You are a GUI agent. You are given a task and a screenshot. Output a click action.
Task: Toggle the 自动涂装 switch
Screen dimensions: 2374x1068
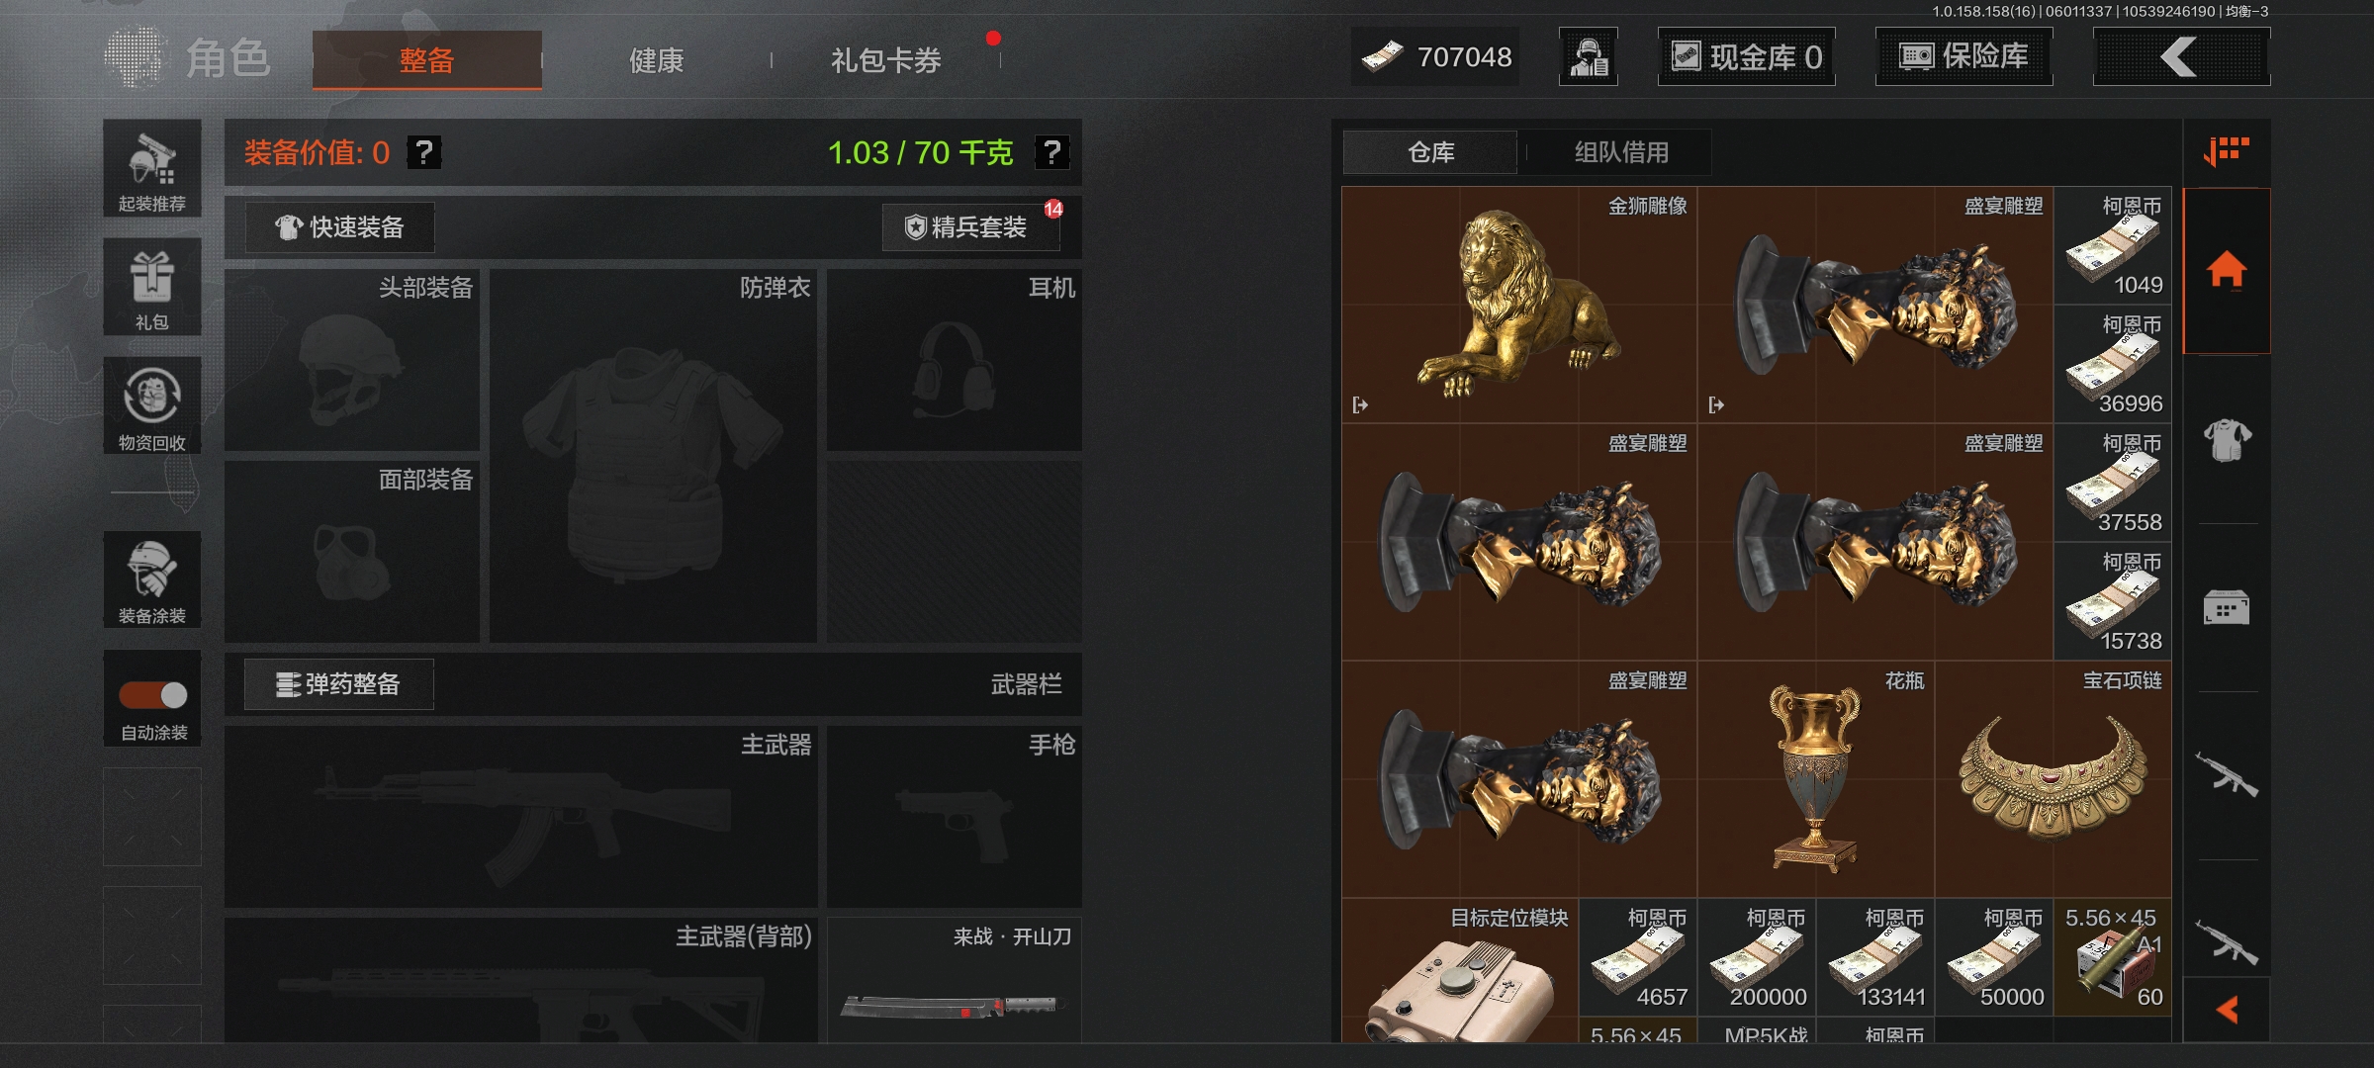pyautogui.click(x=152, y=696)
